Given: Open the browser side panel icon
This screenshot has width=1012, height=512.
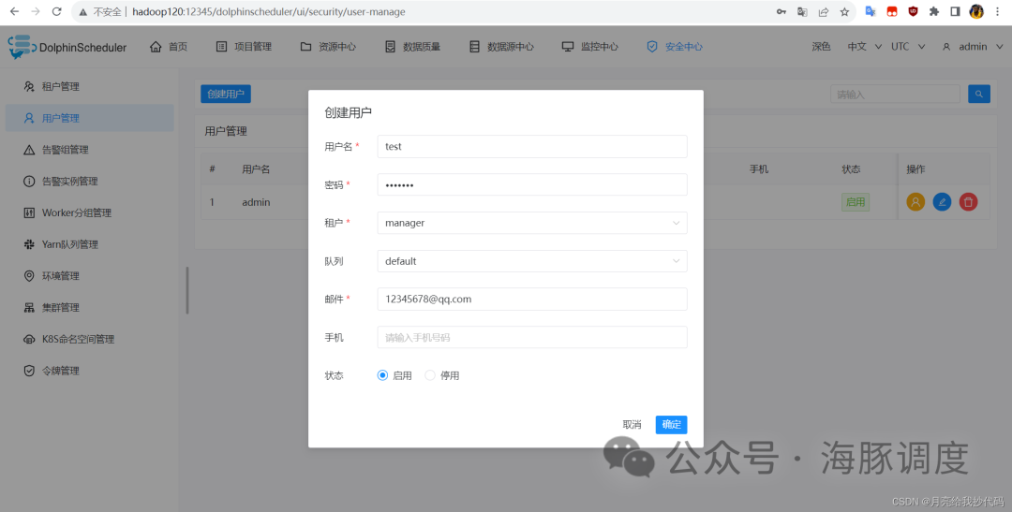Looking at the screenshot, I should [955, 11].
